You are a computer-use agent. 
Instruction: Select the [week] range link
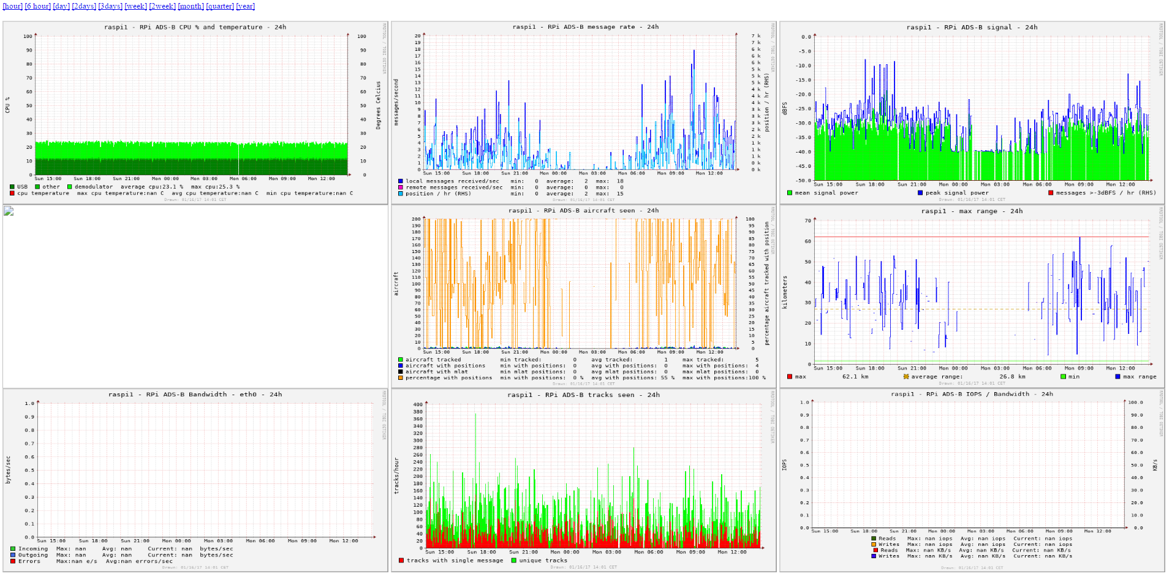136,6
